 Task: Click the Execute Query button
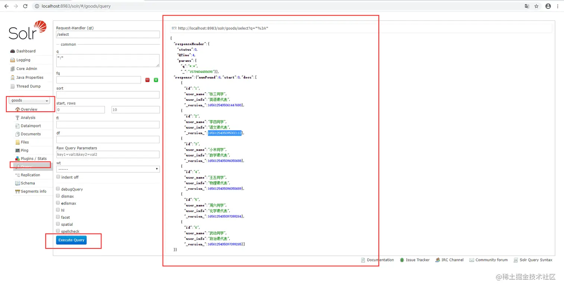(71, 240)
